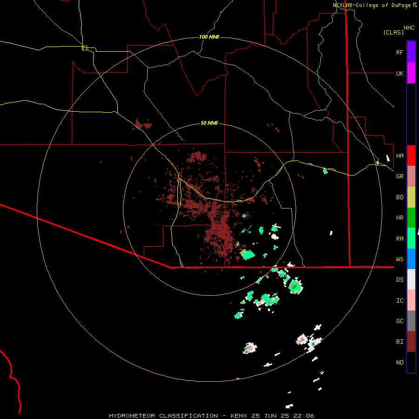Click the HR legend label
Image resolution: width=419 pixels, height=419 pixels.
pos(400,218)
